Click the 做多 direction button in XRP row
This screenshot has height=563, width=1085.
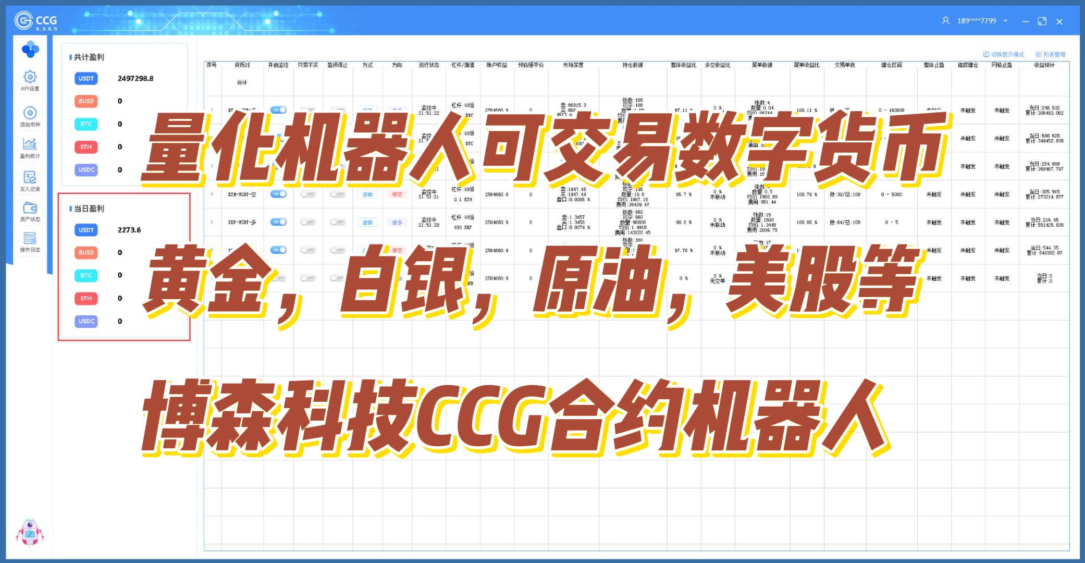(x=397, y=223)
